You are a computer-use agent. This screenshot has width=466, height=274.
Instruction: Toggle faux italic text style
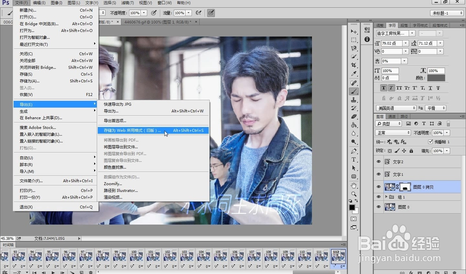pos(391,88)
